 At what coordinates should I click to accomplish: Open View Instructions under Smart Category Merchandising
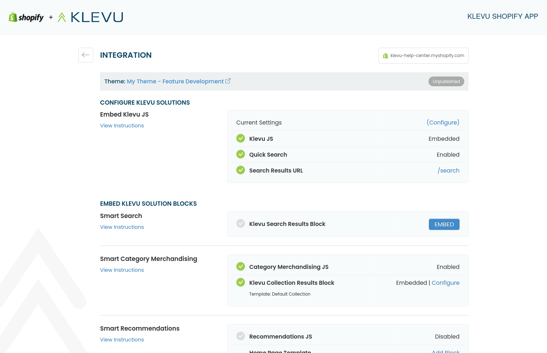pyautogui.click(x=122, y=270)
